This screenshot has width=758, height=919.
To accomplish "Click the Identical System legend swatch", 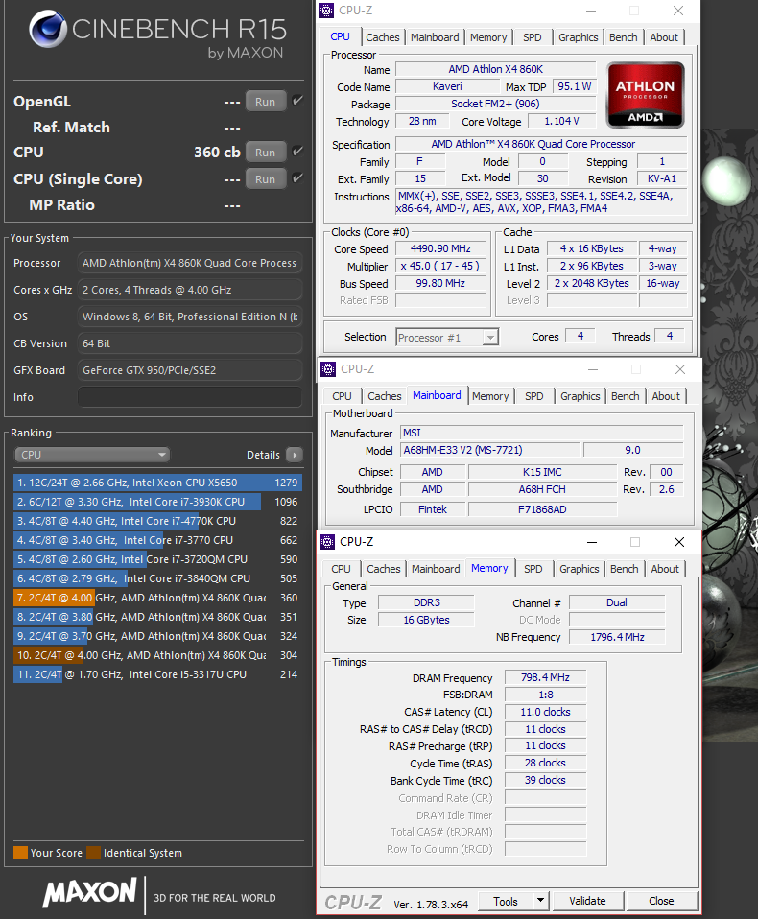I will point(93,852).
